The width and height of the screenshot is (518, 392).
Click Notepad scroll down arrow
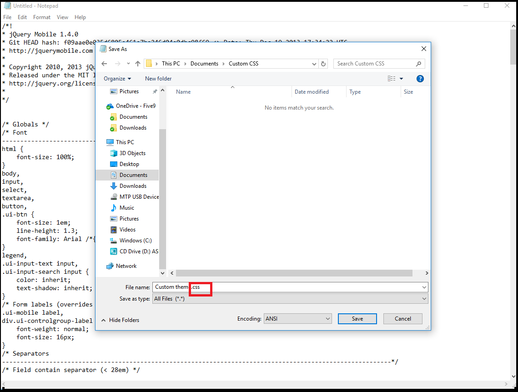(x=513, y=376)
